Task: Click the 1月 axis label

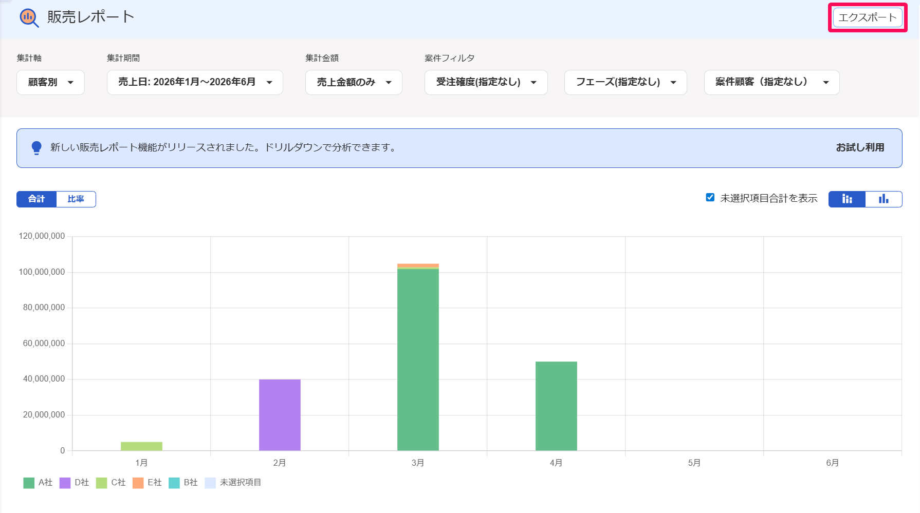Action: click(141, 463)
